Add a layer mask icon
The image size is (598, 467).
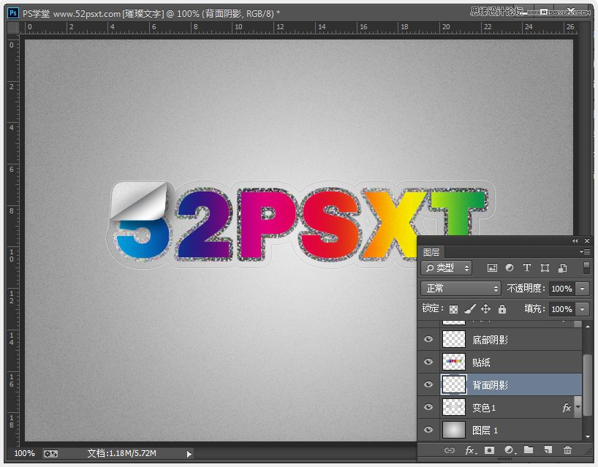click(489, 450)
